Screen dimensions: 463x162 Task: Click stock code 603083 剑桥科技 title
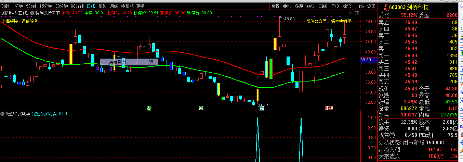pos(409,7)
